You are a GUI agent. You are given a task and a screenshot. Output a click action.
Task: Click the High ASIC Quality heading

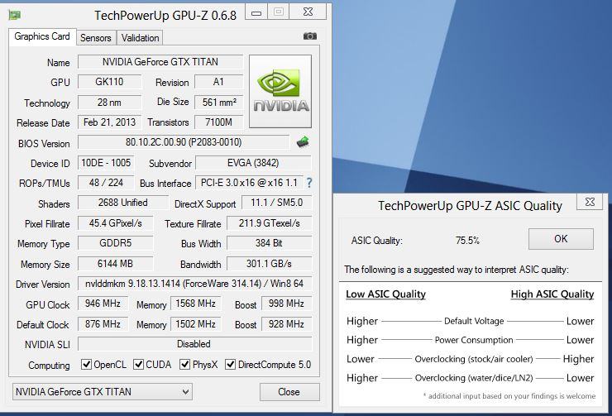pos(552,294)
